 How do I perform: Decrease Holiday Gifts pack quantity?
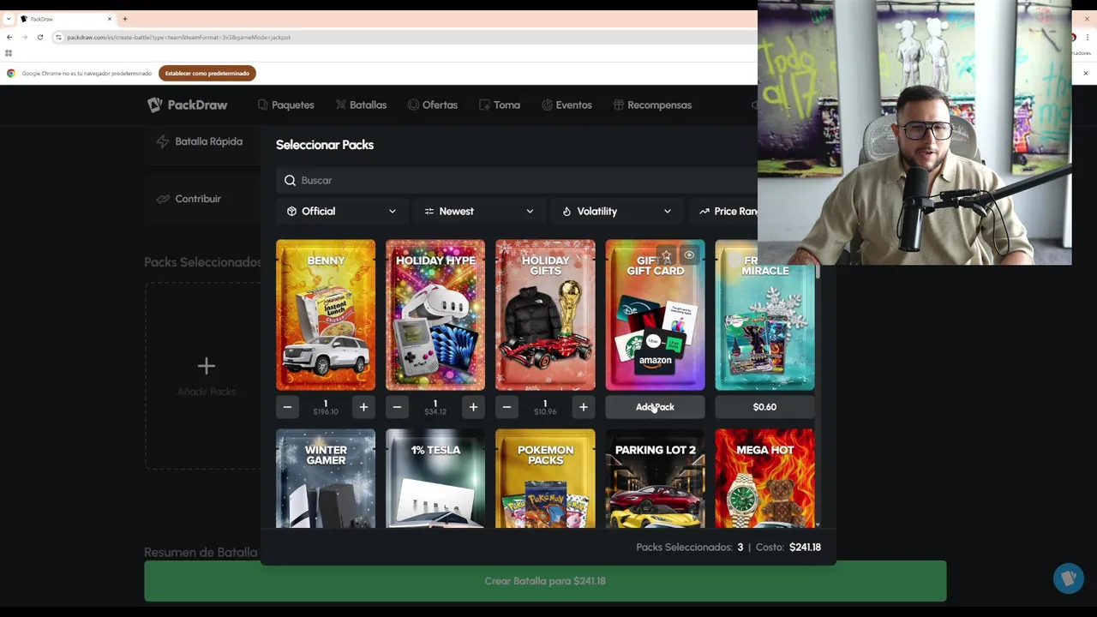(507, 407)
